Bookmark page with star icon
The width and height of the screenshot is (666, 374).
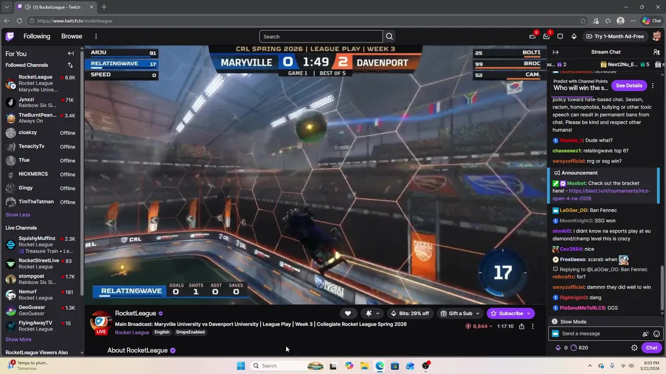[x=583, y=21]
